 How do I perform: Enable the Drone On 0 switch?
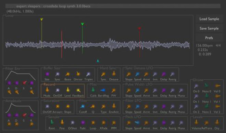[196, 86]
